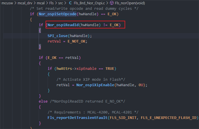Expand chevron after mcusw breadcrumb
The image size is (199, 129).
15,3
